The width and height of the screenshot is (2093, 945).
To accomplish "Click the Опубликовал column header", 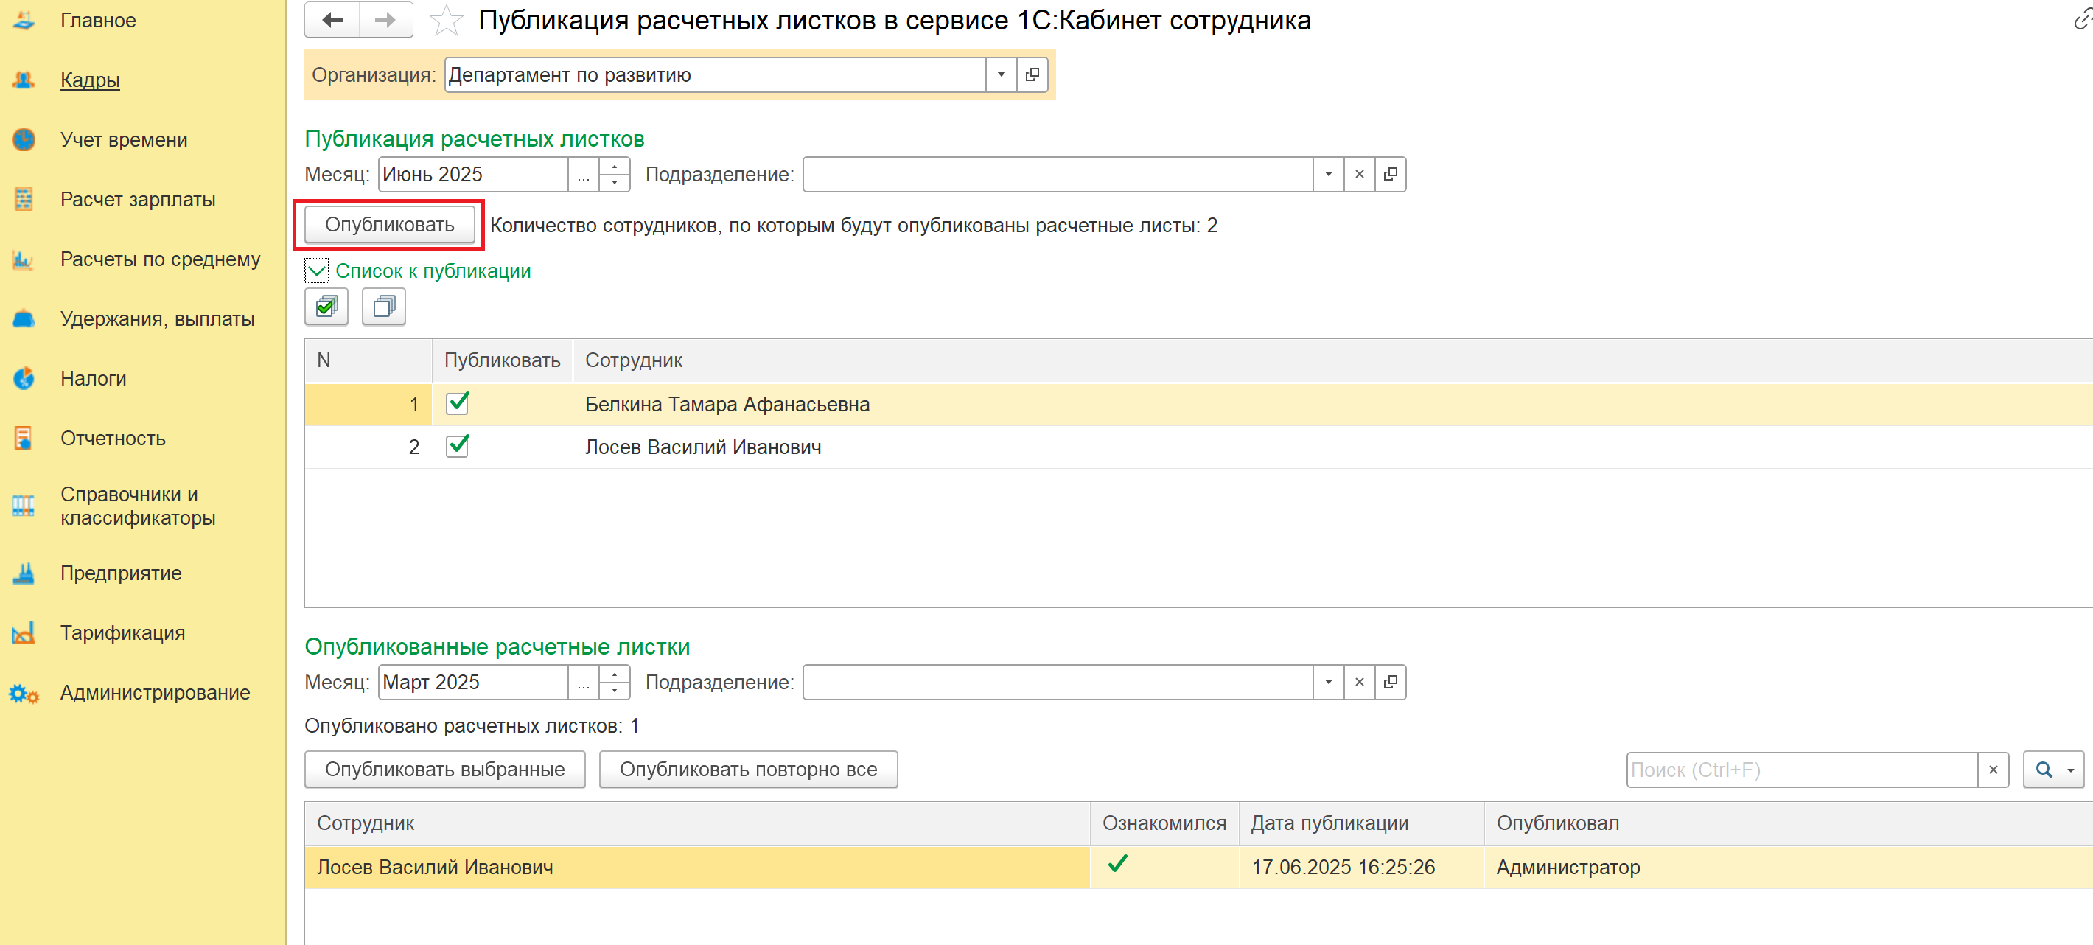I will click(1789, 823).
